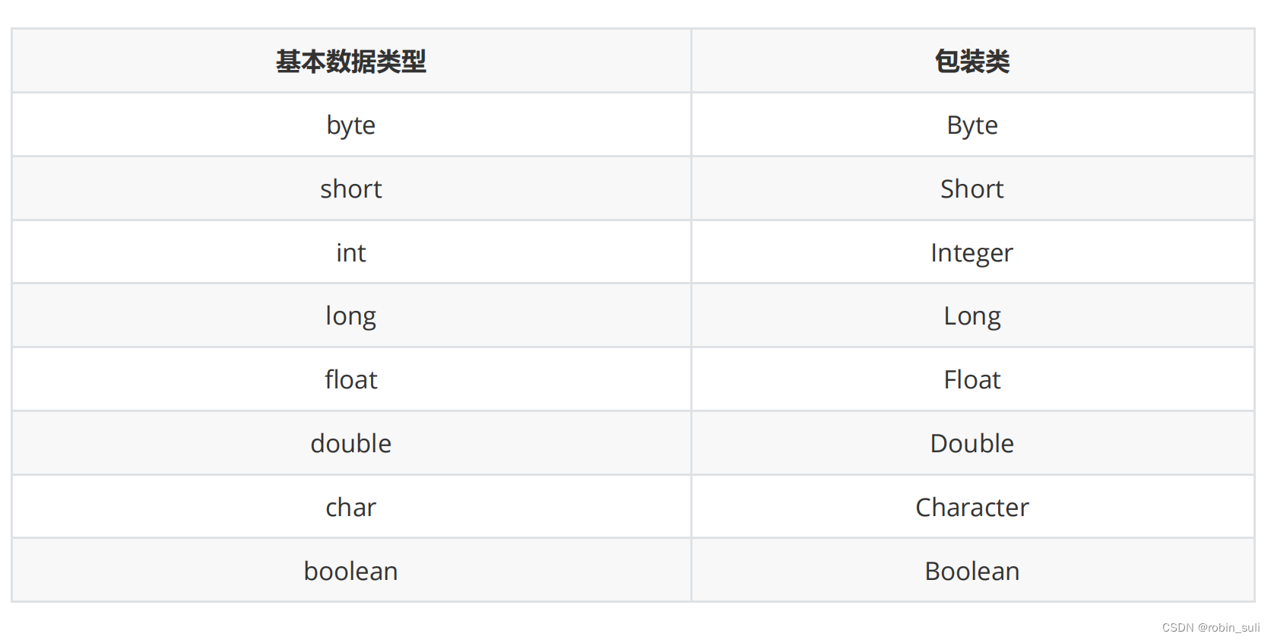Select the Byte wrapper class cell
Screen dimensions: 1271x640
[x=973, y=125]
